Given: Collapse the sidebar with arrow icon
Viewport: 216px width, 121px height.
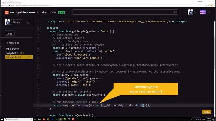Looking at the screenshot, I should [x=29, y=22].
